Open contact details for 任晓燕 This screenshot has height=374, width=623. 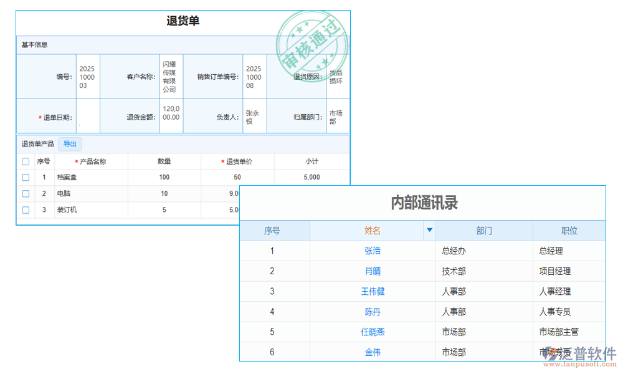coord(372,332)
